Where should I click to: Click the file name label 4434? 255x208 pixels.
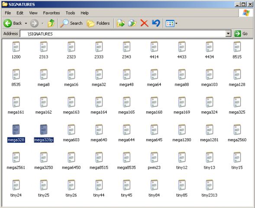tap(210, 57)
